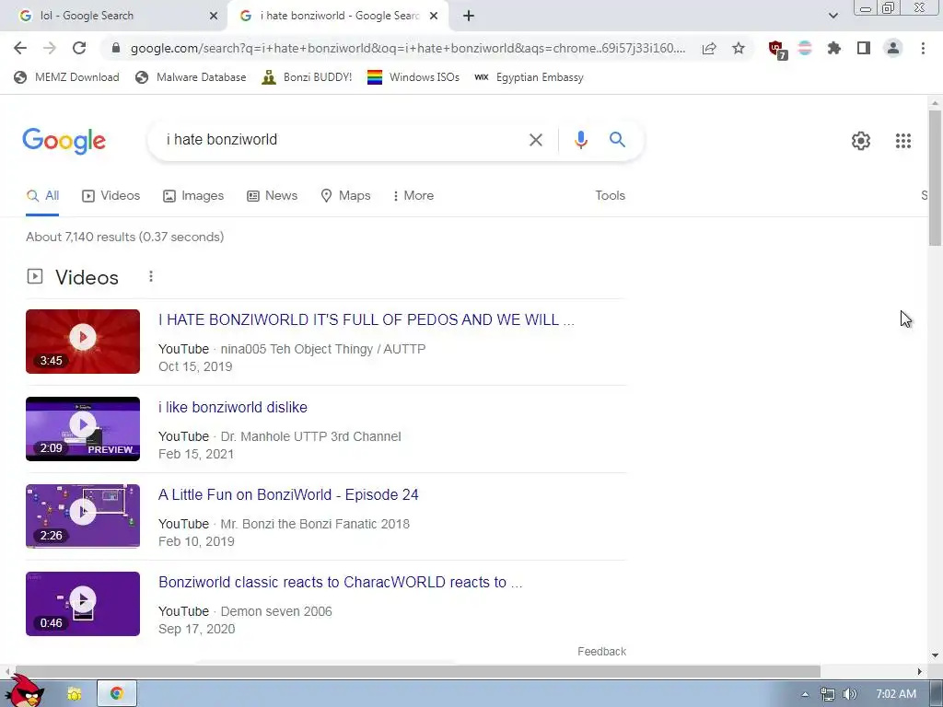This screenshot has height=707, width=943.
Task: Open 'A Little Fun on BonziWorld - Episode 24'
Action: coord(288,494)
